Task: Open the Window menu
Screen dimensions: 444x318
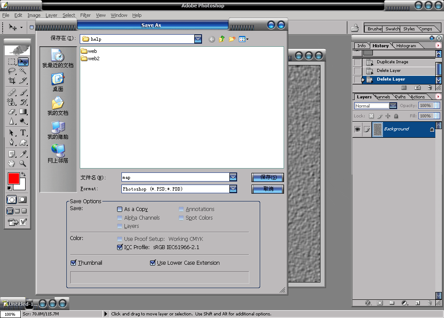Action: pyautogui.click(x=119, y=15)
